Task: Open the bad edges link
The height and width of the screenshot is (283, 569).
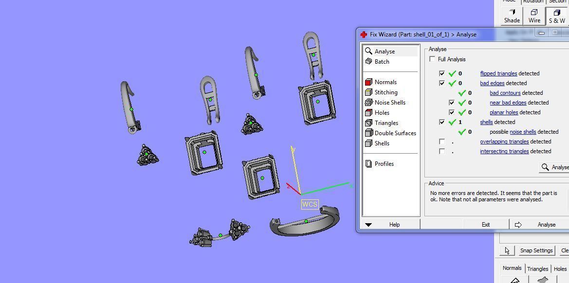Action: (492, 83)
